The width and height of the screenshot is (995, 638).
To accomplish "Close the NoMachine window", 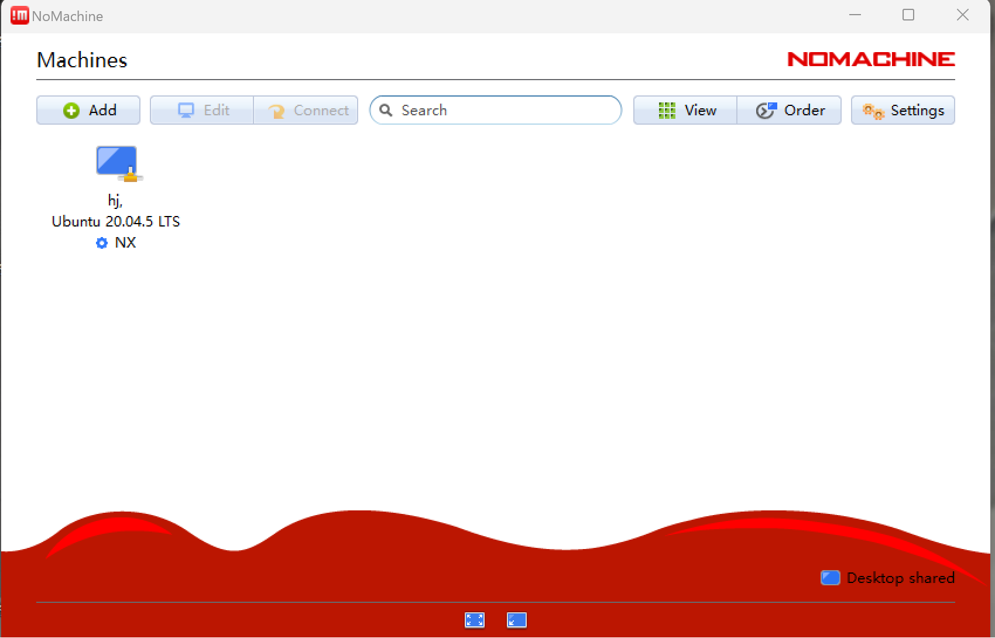I will pos(963,15).
